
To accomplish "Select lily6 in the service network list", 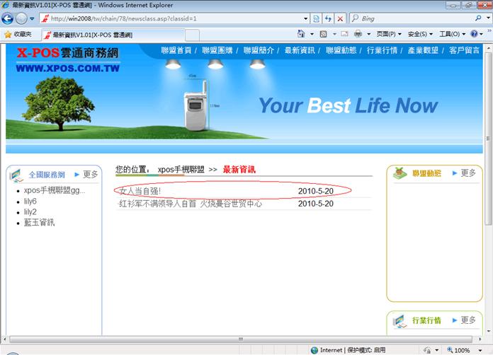I will coord(30,202).
